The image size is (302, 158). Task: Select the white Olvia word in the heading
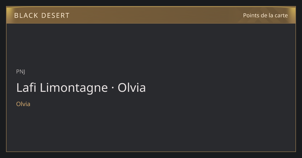(x=132, y=88)
